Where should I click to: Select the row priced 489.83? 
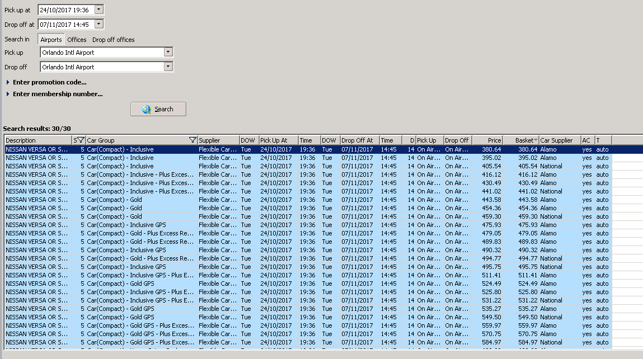pos(308,242)
